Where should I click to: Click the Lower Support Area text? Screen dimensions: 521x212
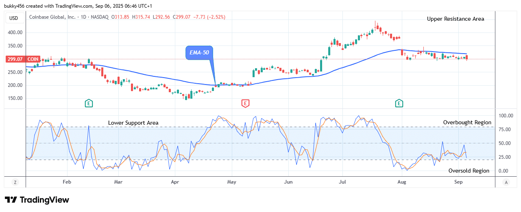click(133, 123)
